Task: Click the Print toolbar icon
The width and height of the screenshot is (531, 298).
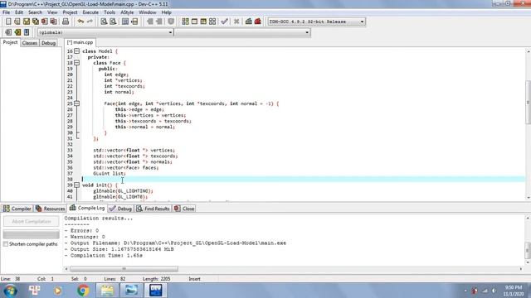Action: click(66, 22)
